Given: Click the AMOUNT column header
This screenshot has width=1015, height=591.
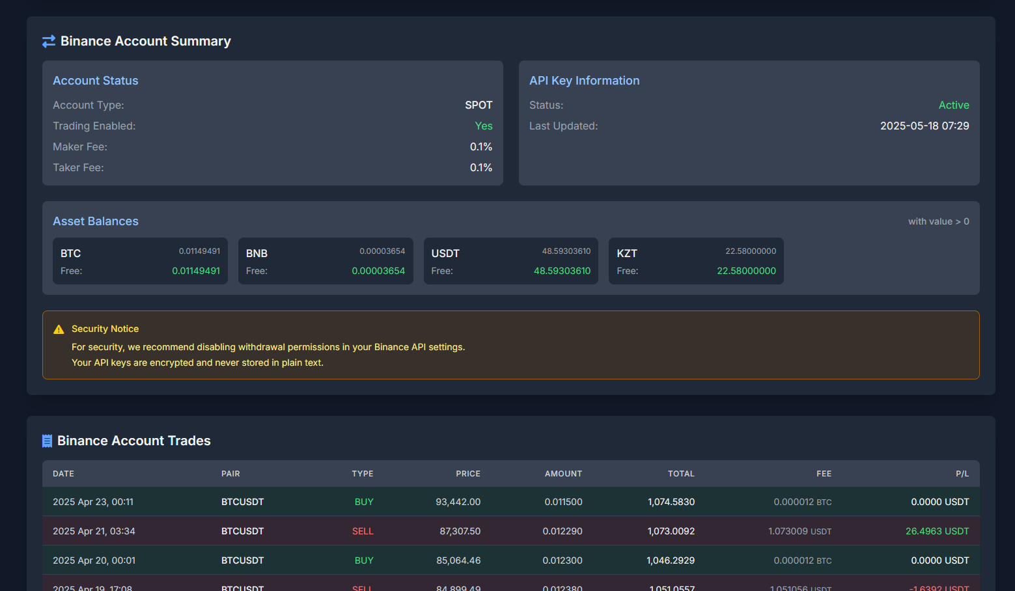Looking at the screenshot, I should click(563, 474).
